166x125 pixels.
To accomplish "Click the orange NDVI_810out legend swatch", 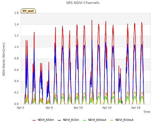I will coord(112,120).
